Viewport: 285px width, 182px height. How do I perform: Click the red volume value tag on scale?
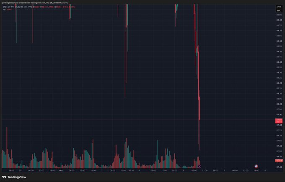pos(279,160)
